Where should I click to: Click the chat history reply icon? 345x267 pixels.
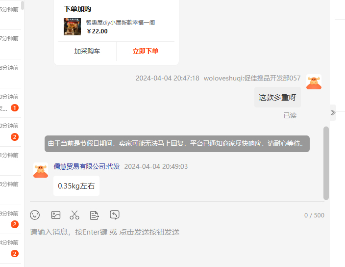click(x=115, y=215)
